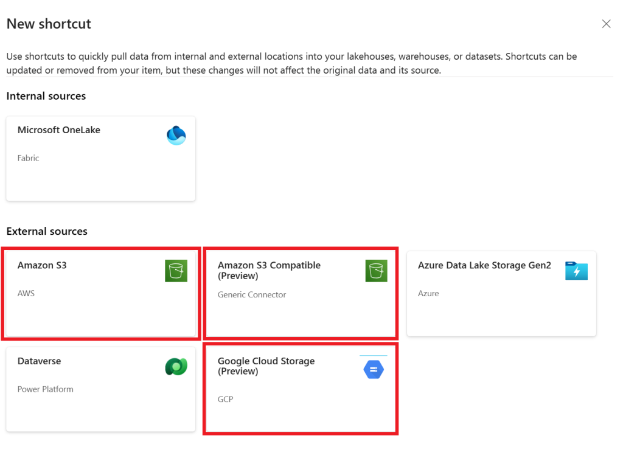
Task: Click the 'Azure' subtitle text
Action: (428, 294)
